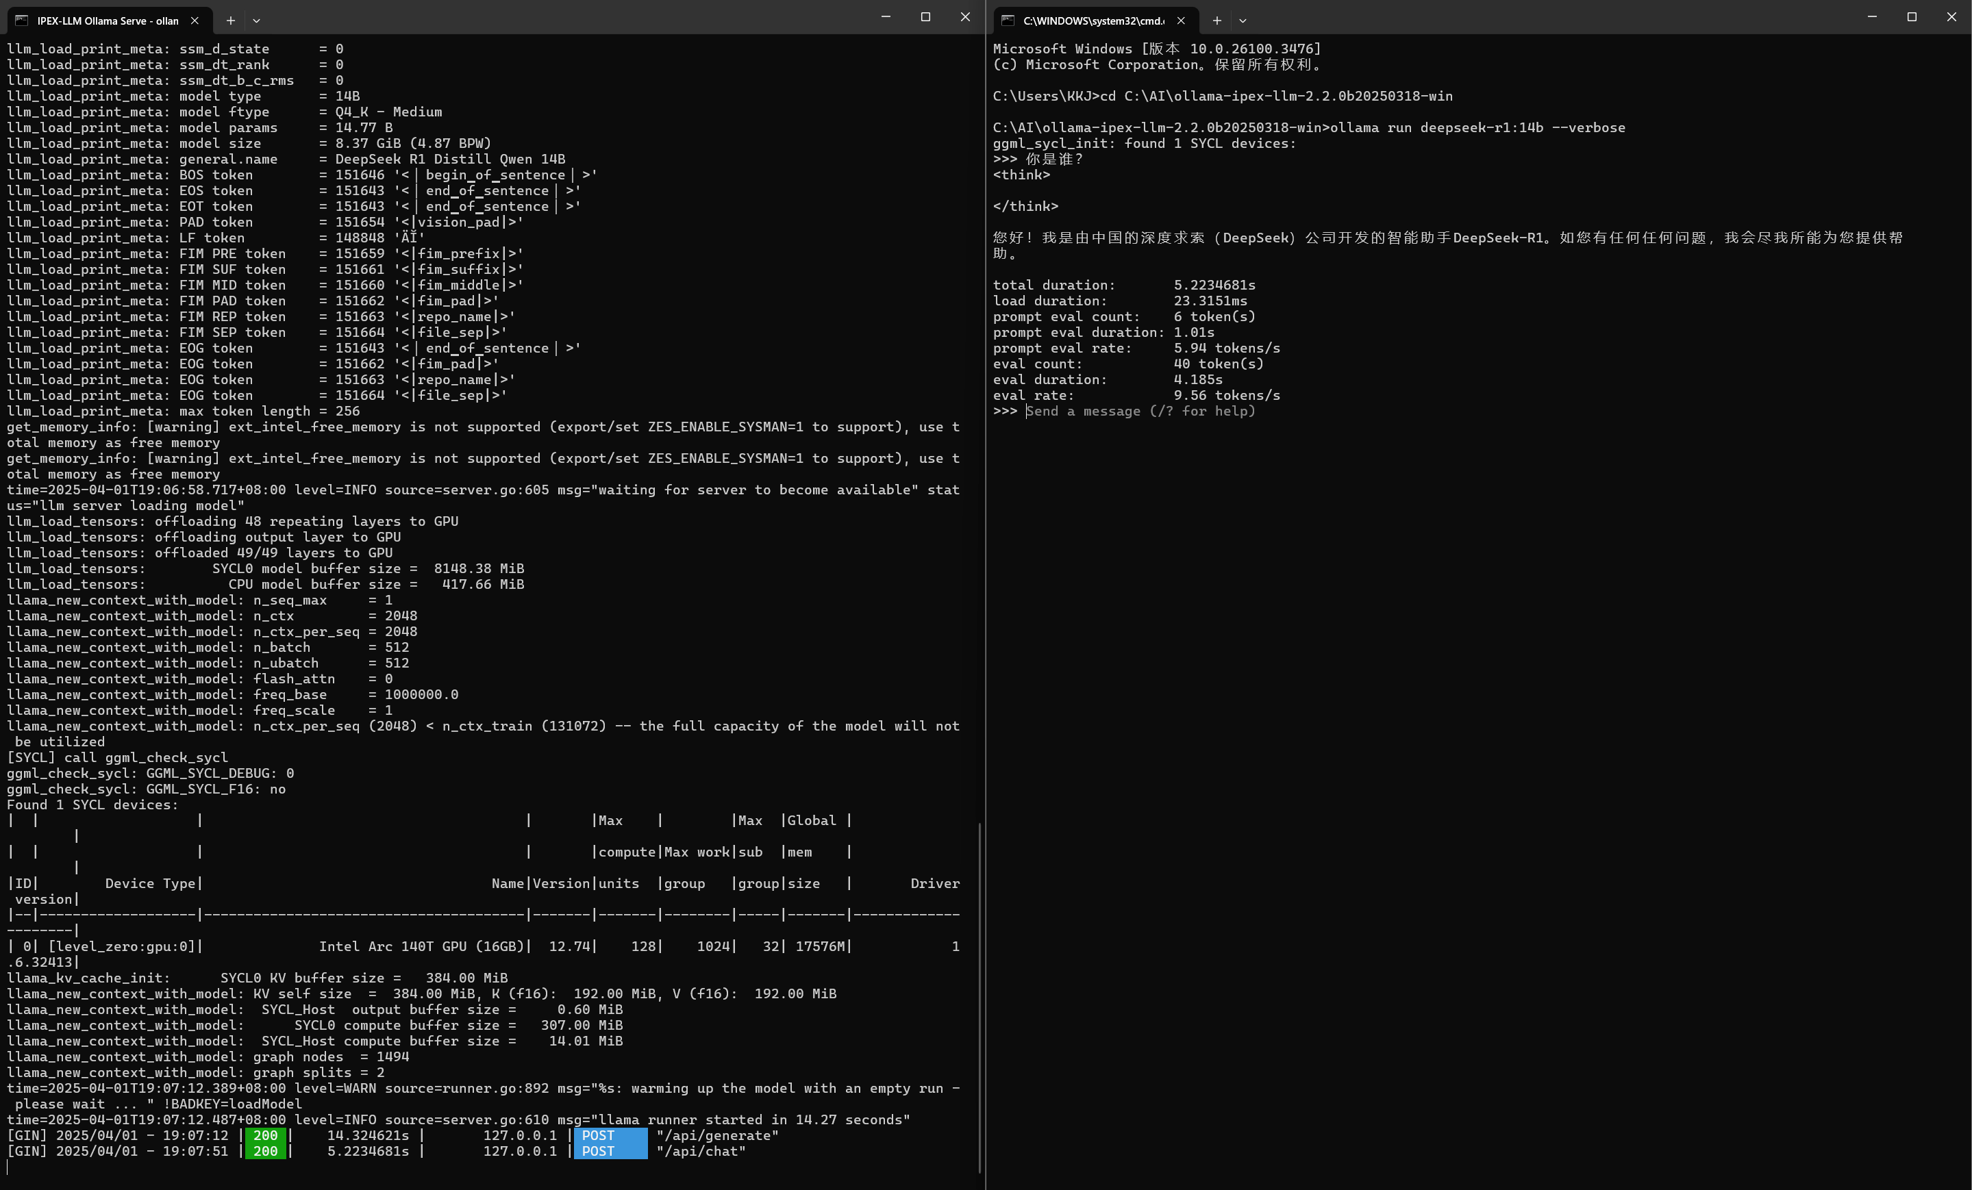Image resolution: width=1972 pixels, height=1190 pixels.
Task: Click blue POST label for /api/generate
Action: [609, 1136]
